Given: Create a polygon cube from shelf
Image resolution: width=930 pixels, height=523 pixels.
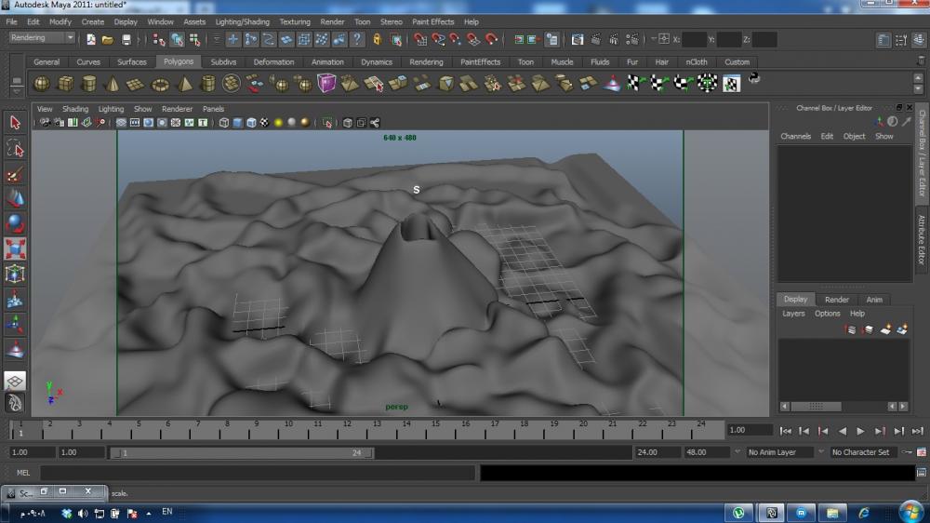Looking at the screenshot, I should [65, 84].
